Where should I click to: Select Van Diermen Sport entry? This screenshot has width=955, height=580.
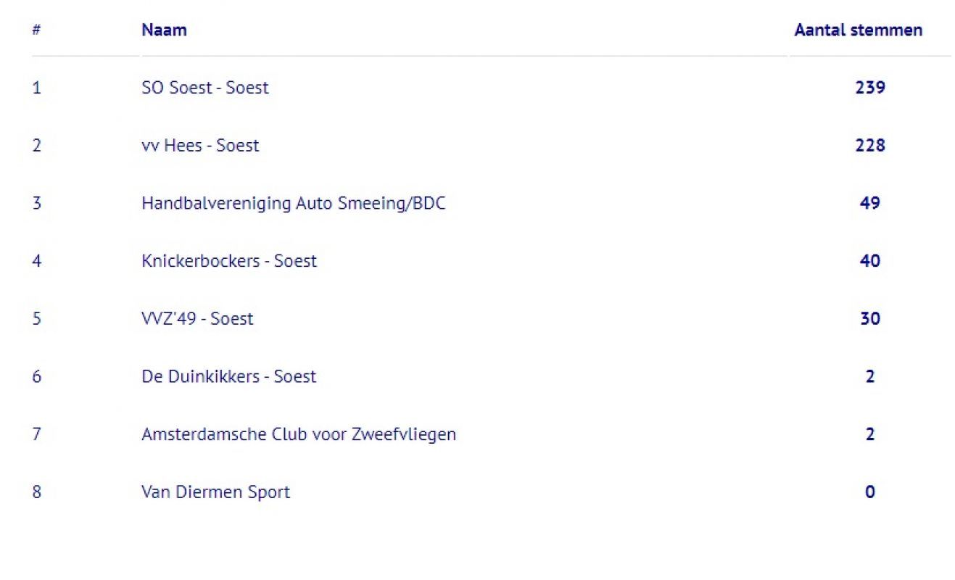[216, 492]
